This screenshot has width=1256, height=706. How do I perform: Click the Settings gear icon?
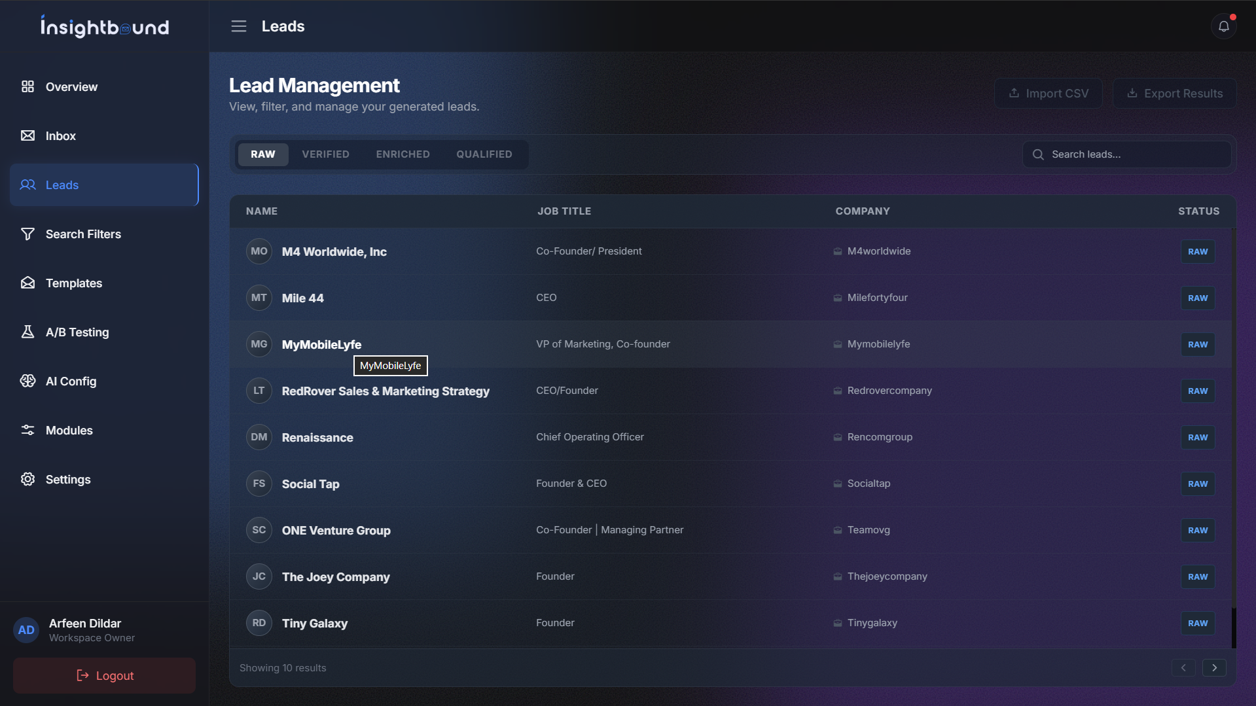tap(27, 479)
